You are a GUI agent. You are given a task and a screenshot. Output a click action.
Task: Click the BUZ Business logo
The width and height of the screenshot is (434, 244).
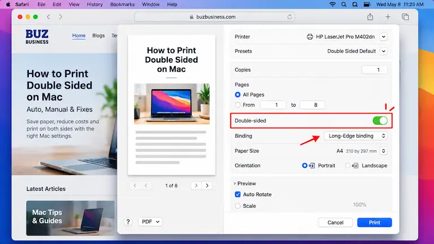[37, 37]
